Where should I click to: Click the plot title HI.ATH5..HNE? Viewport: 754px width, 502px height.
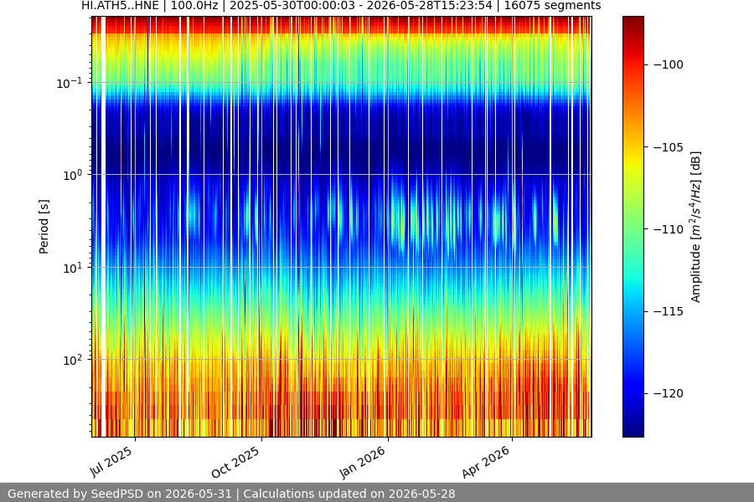pyautogui.click(x=341, y=6)
